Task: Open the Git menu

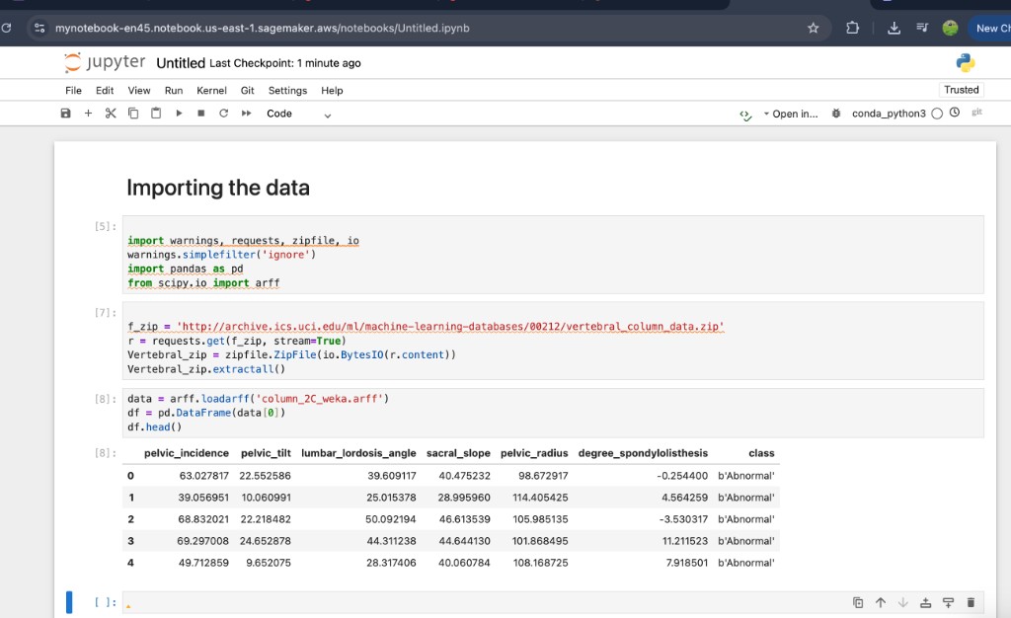Action: coord(248,90)
